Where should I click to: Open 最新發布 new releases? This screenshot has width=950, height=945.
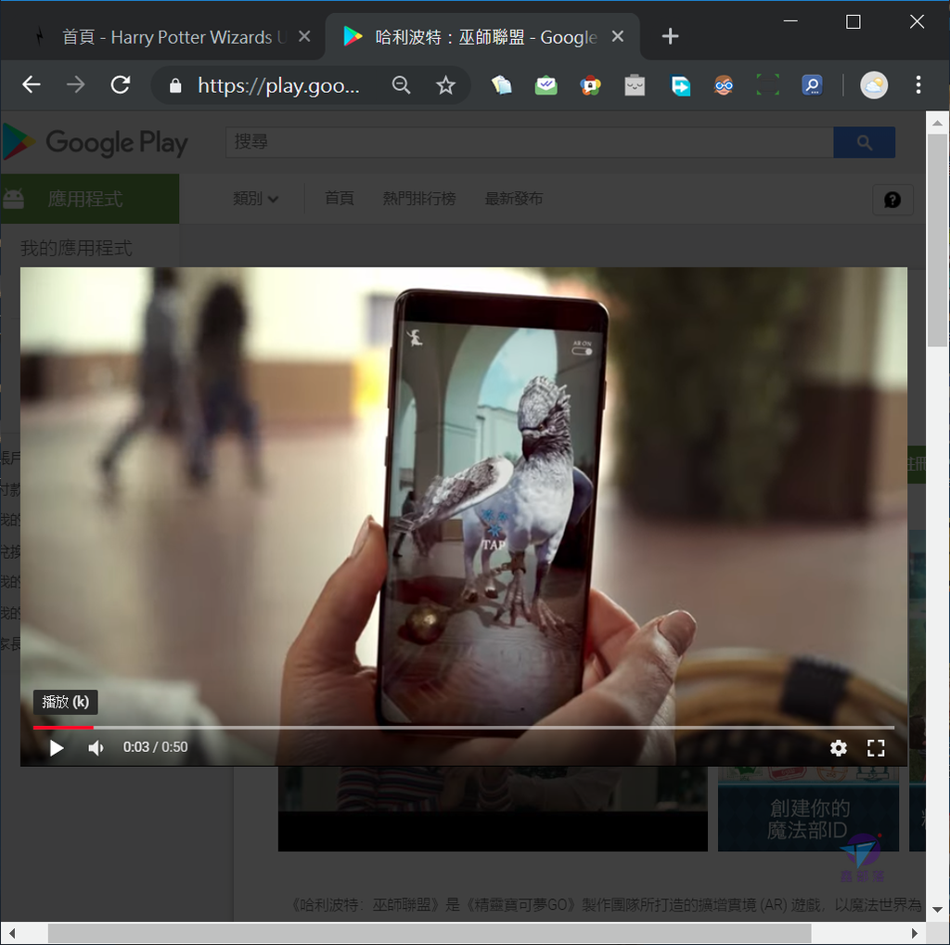click(514, 199)
